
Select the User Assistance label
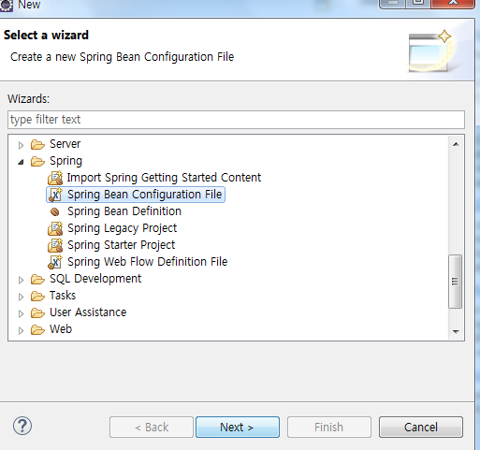coord(88,312)
